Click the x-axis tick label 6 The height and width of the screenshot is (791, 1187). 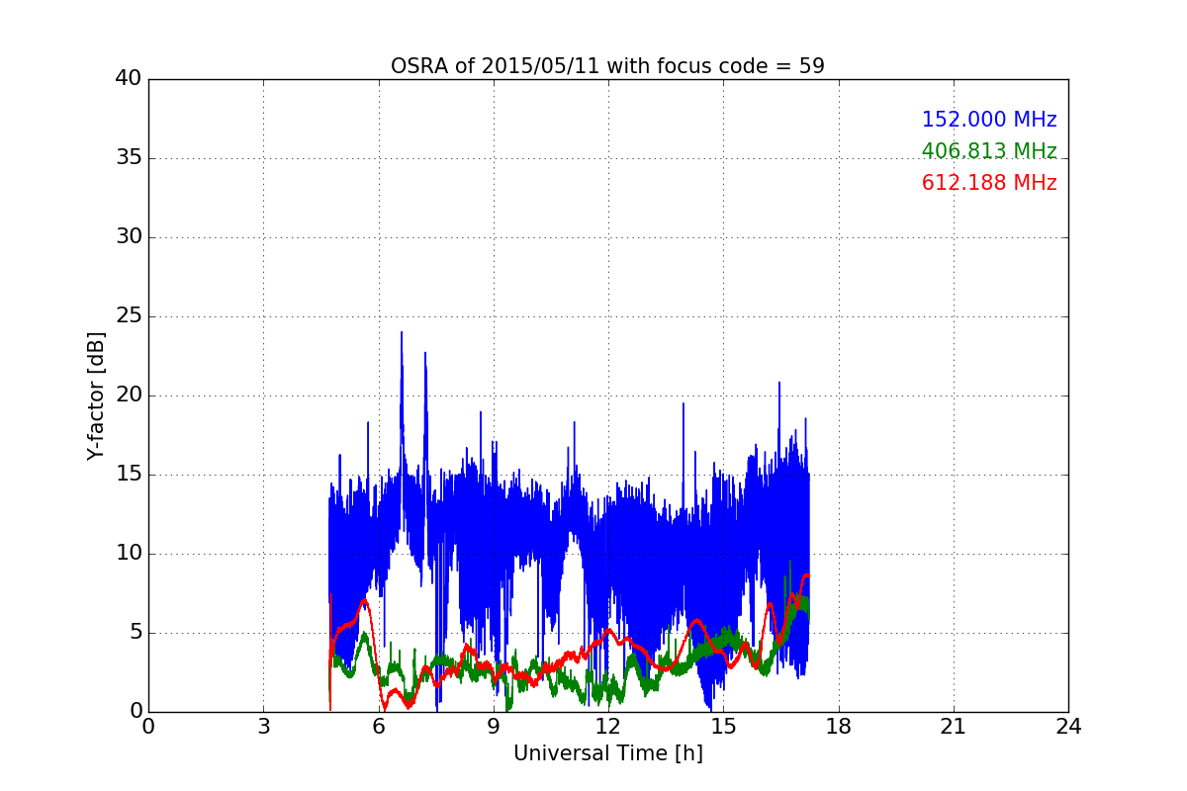378,727
